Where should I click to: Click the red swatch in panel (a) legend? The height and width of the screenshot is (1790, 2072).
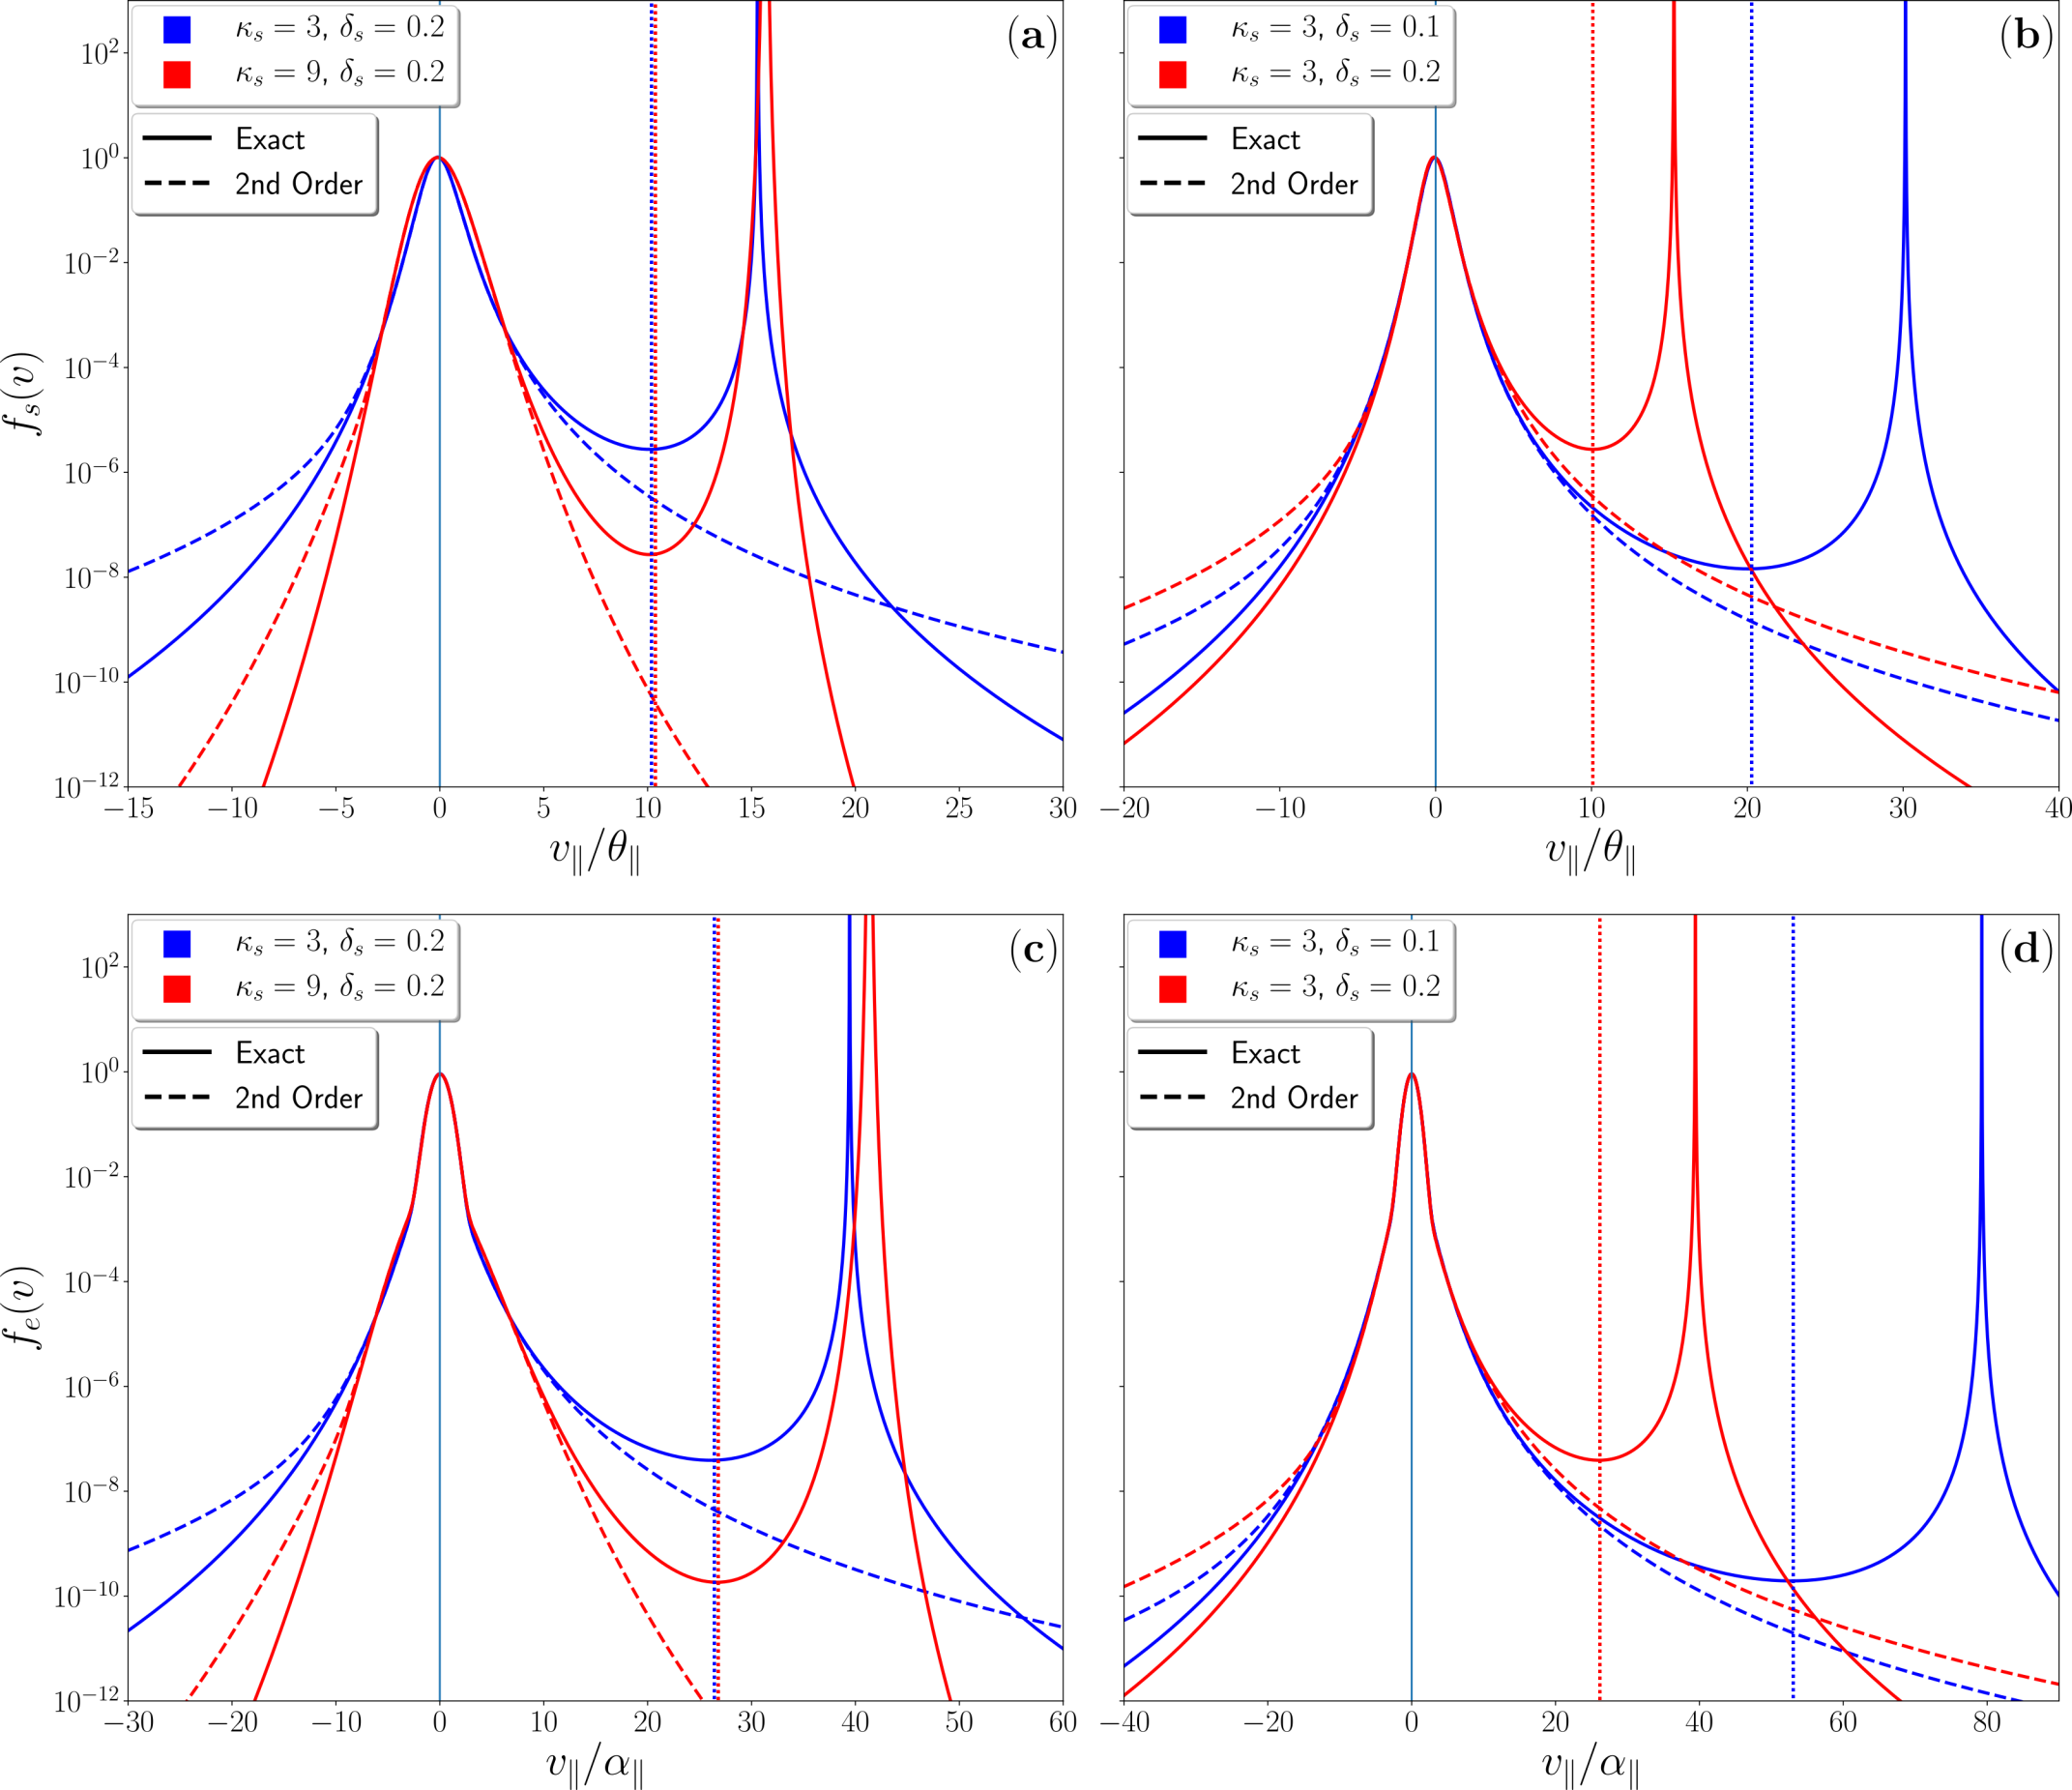177,74
